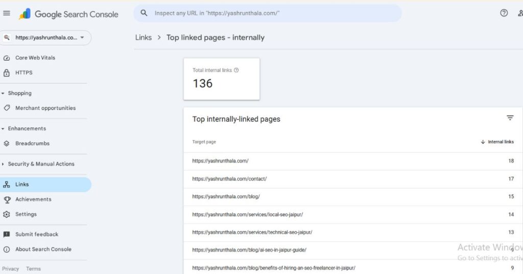
Task: Click the Submit feedback icon
Action: [6, 234]
